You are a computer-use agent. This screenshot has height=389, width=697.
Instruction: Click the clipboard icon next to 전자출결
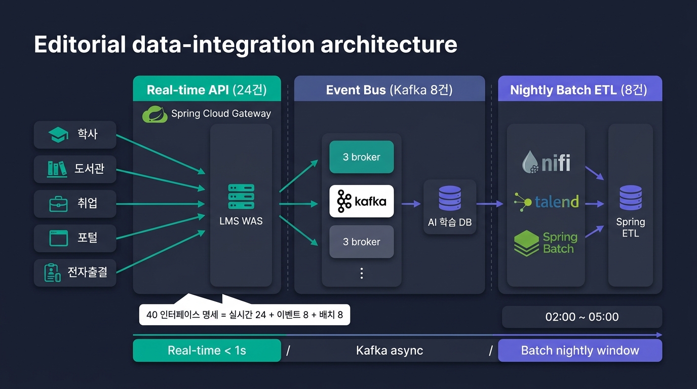point(53,273)
